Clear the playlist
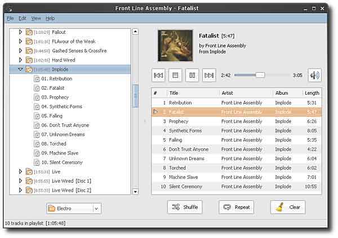The image size is (338, 238). tap(288, 207)
